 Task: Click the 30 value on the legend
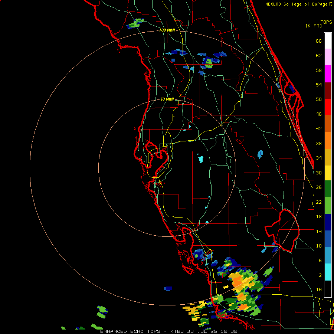[x=319, y=173]
